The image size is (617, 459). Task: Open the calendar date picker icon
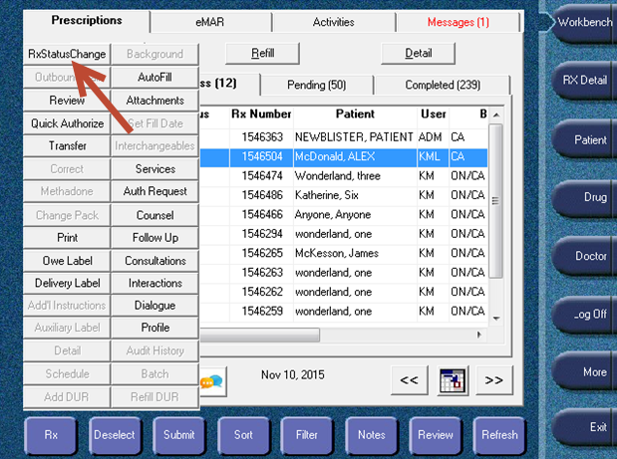point(453,380)
